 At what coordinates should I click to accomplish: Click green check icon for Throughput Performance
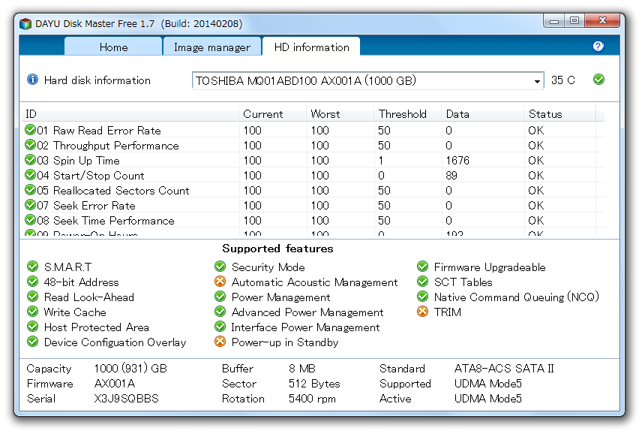[30, 145]
